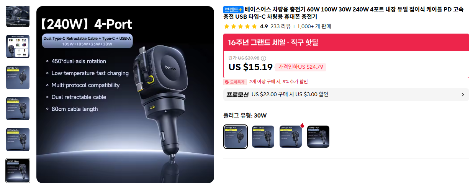
Task: Click the 가격인하 US $24.79 price-drop label
Action: tap(301, 67)
